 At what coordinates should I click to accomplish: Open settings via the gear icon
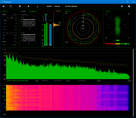[x=122, y=6]
